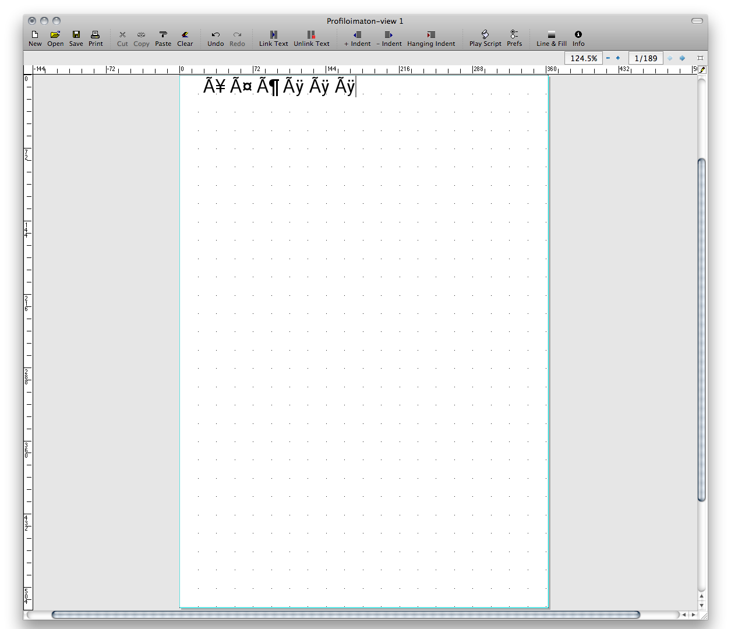Show the Info inspector
Image resolution: width=731 pixels, height=629 pixels.
[578, 38]
